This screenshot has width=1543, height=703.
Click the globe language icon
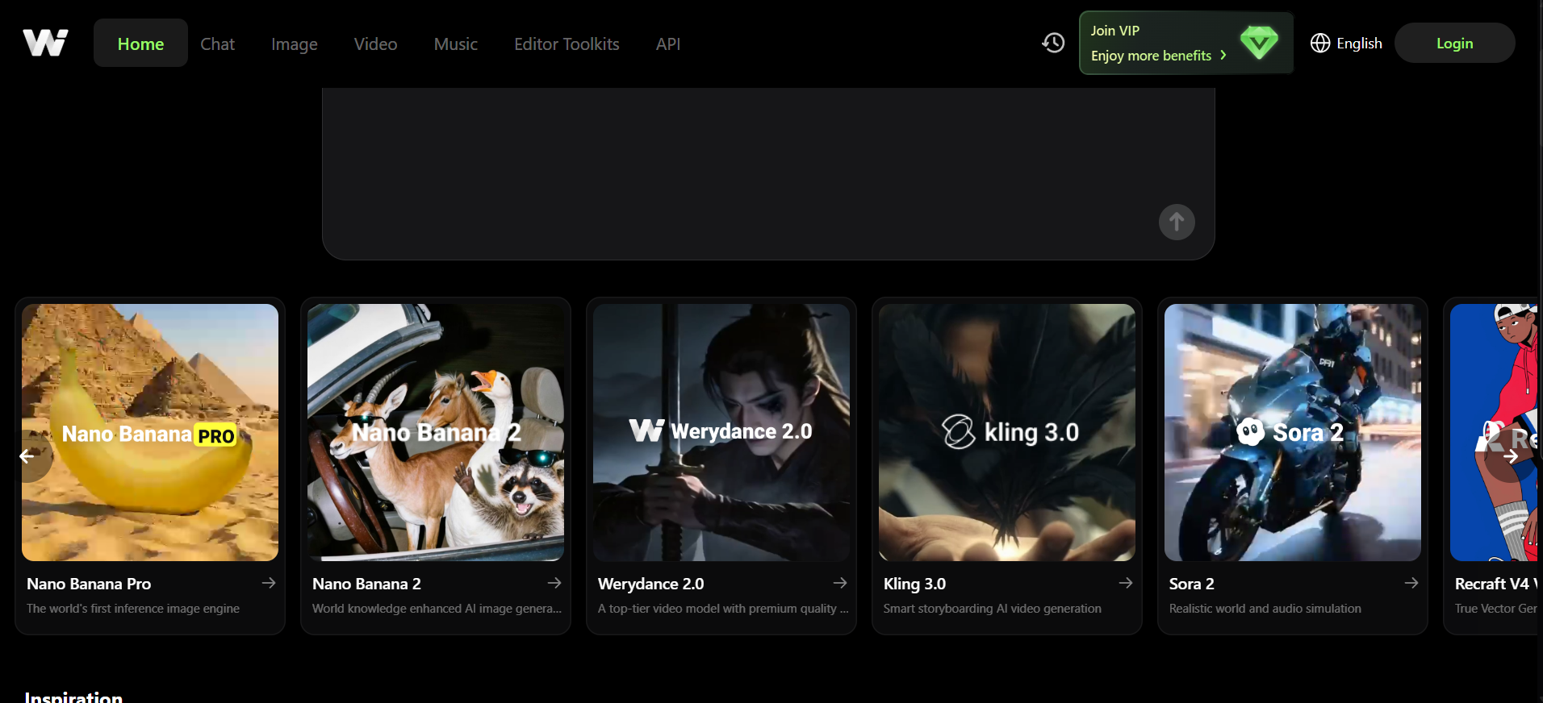point(1320,44)
